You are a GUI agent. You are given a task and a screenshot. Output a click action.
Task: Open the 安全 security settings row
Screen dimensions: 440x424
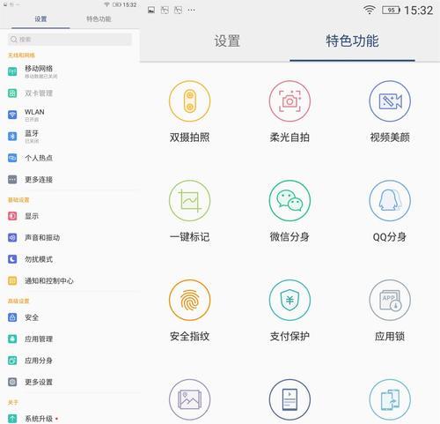coord(70,317)
